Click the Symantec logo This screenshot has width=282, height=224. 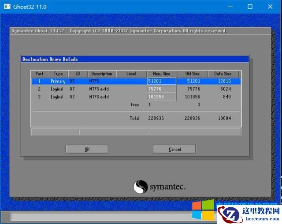160,187
